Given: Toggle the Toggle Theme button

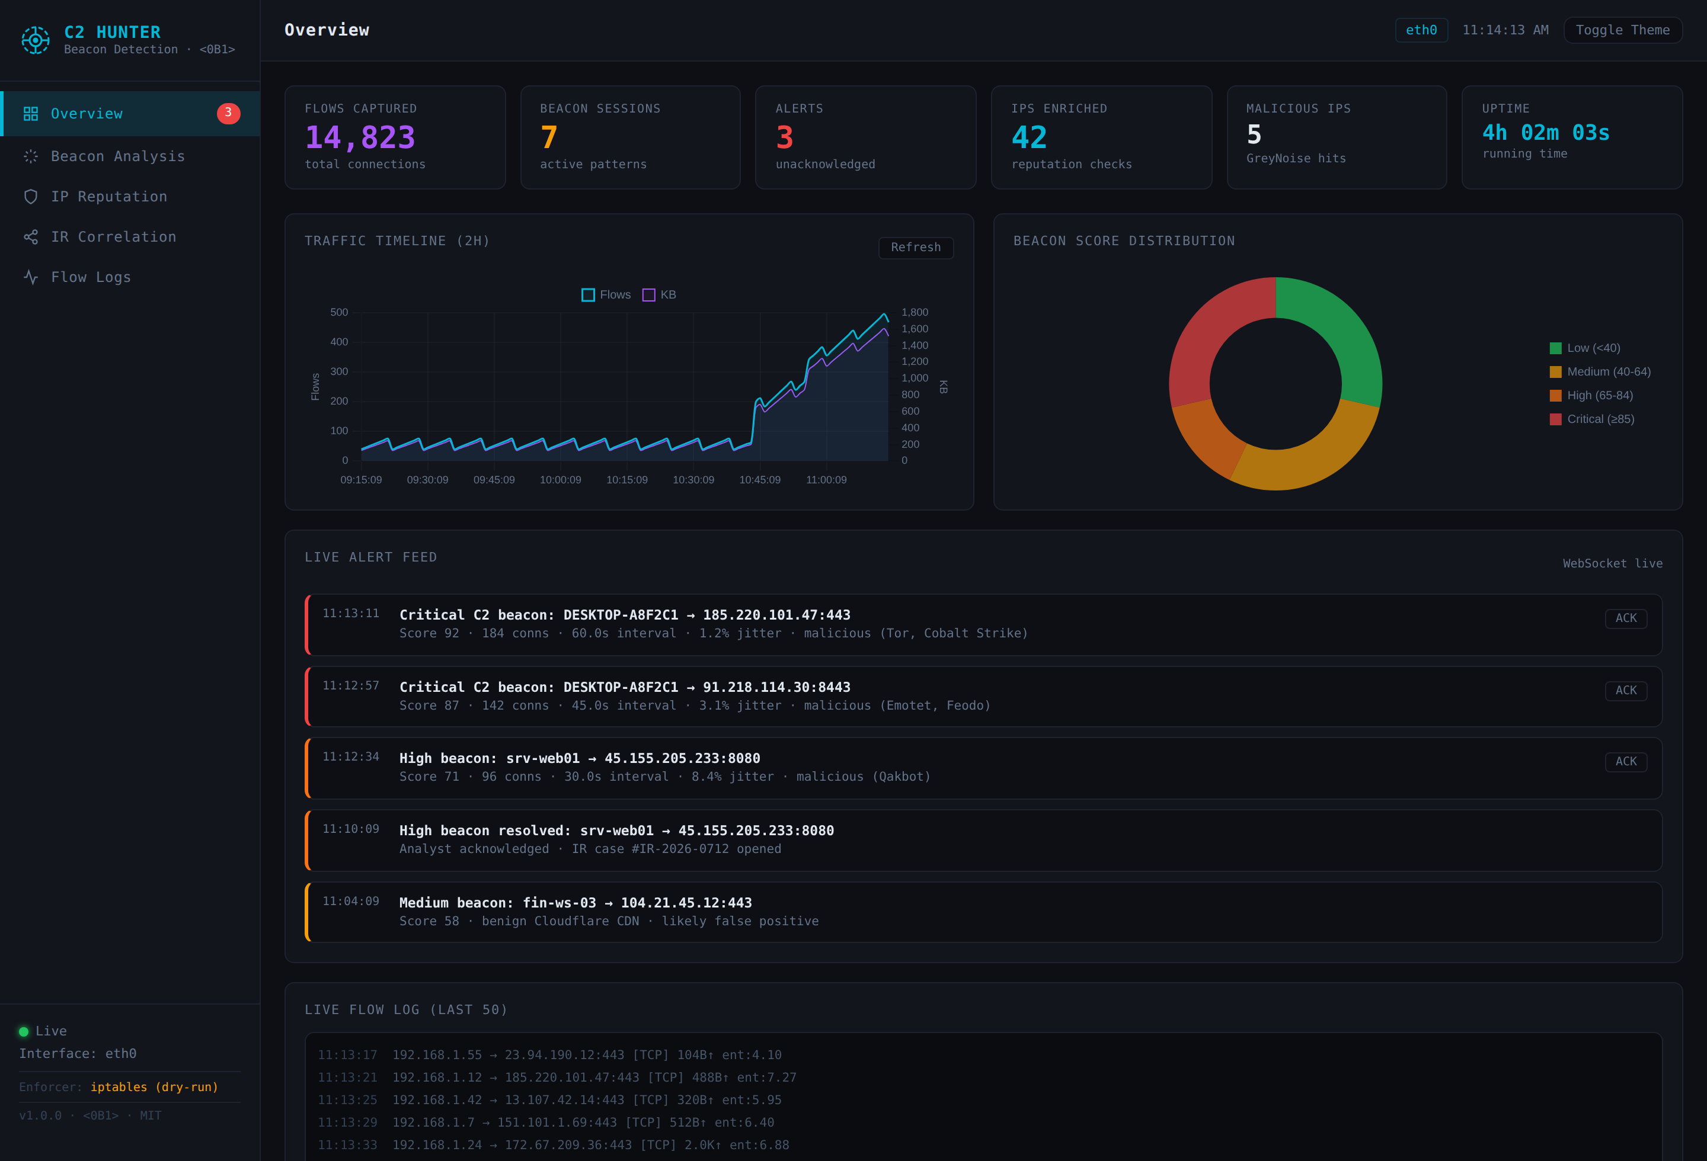Looking at the screenshot, I should [1622, 30].
